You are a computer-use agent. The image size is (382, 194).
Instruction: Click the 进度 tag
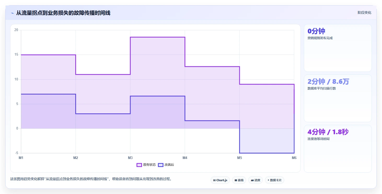click(x=256, y=180)
